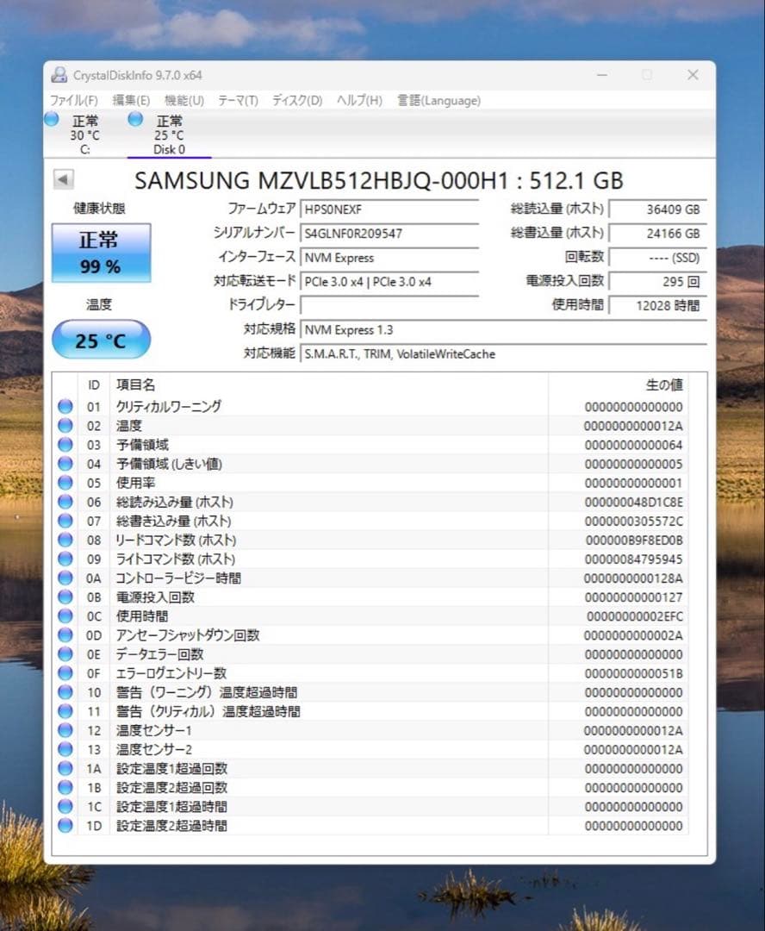765x931 pixels.
Task: Open the ヘルプ(H) menu
Action: (x=359, y=100)
